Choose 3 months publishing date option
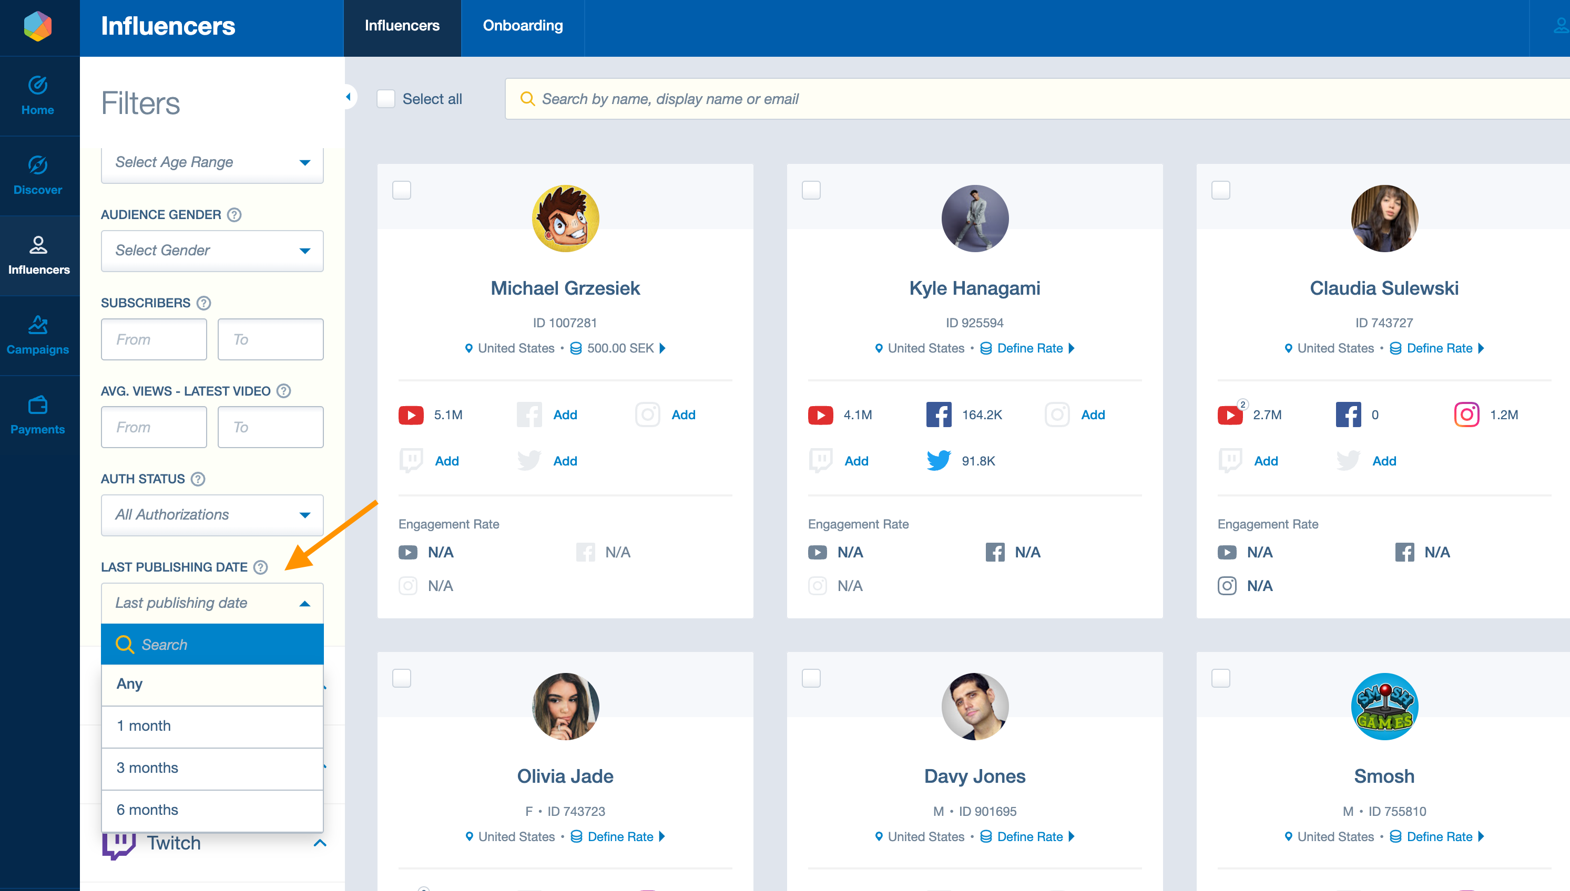1570x891 pixels. tap(212, 769)
